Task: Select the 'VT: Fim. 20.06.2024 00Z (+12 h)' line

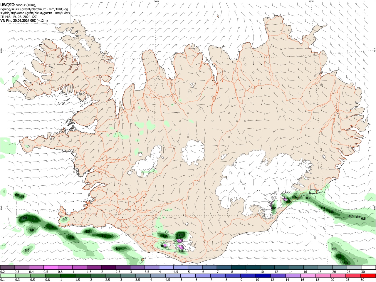Action: pyautogui.click(x=24, y=21)
